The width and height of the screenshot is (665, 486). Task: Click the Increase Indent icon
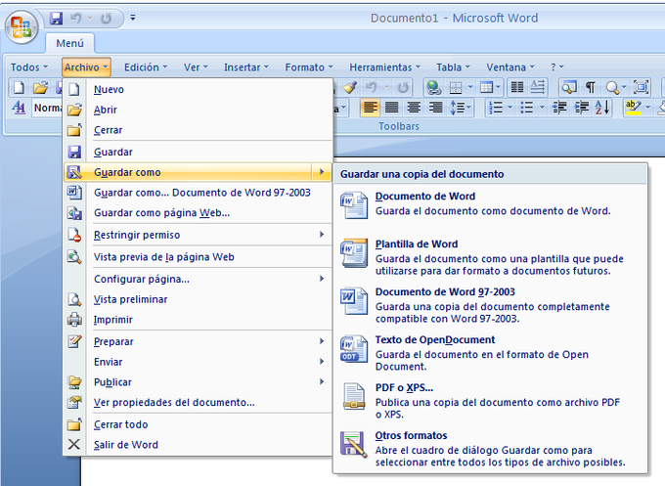(x=582, y=108)
